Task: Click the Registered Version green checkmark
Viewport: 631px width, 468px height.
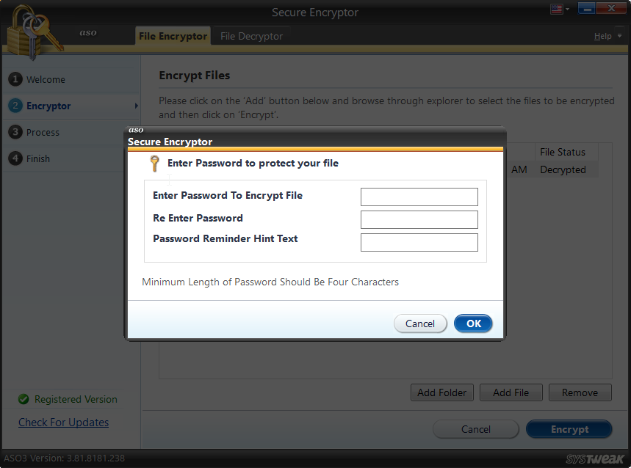Action: pos(22,399)
